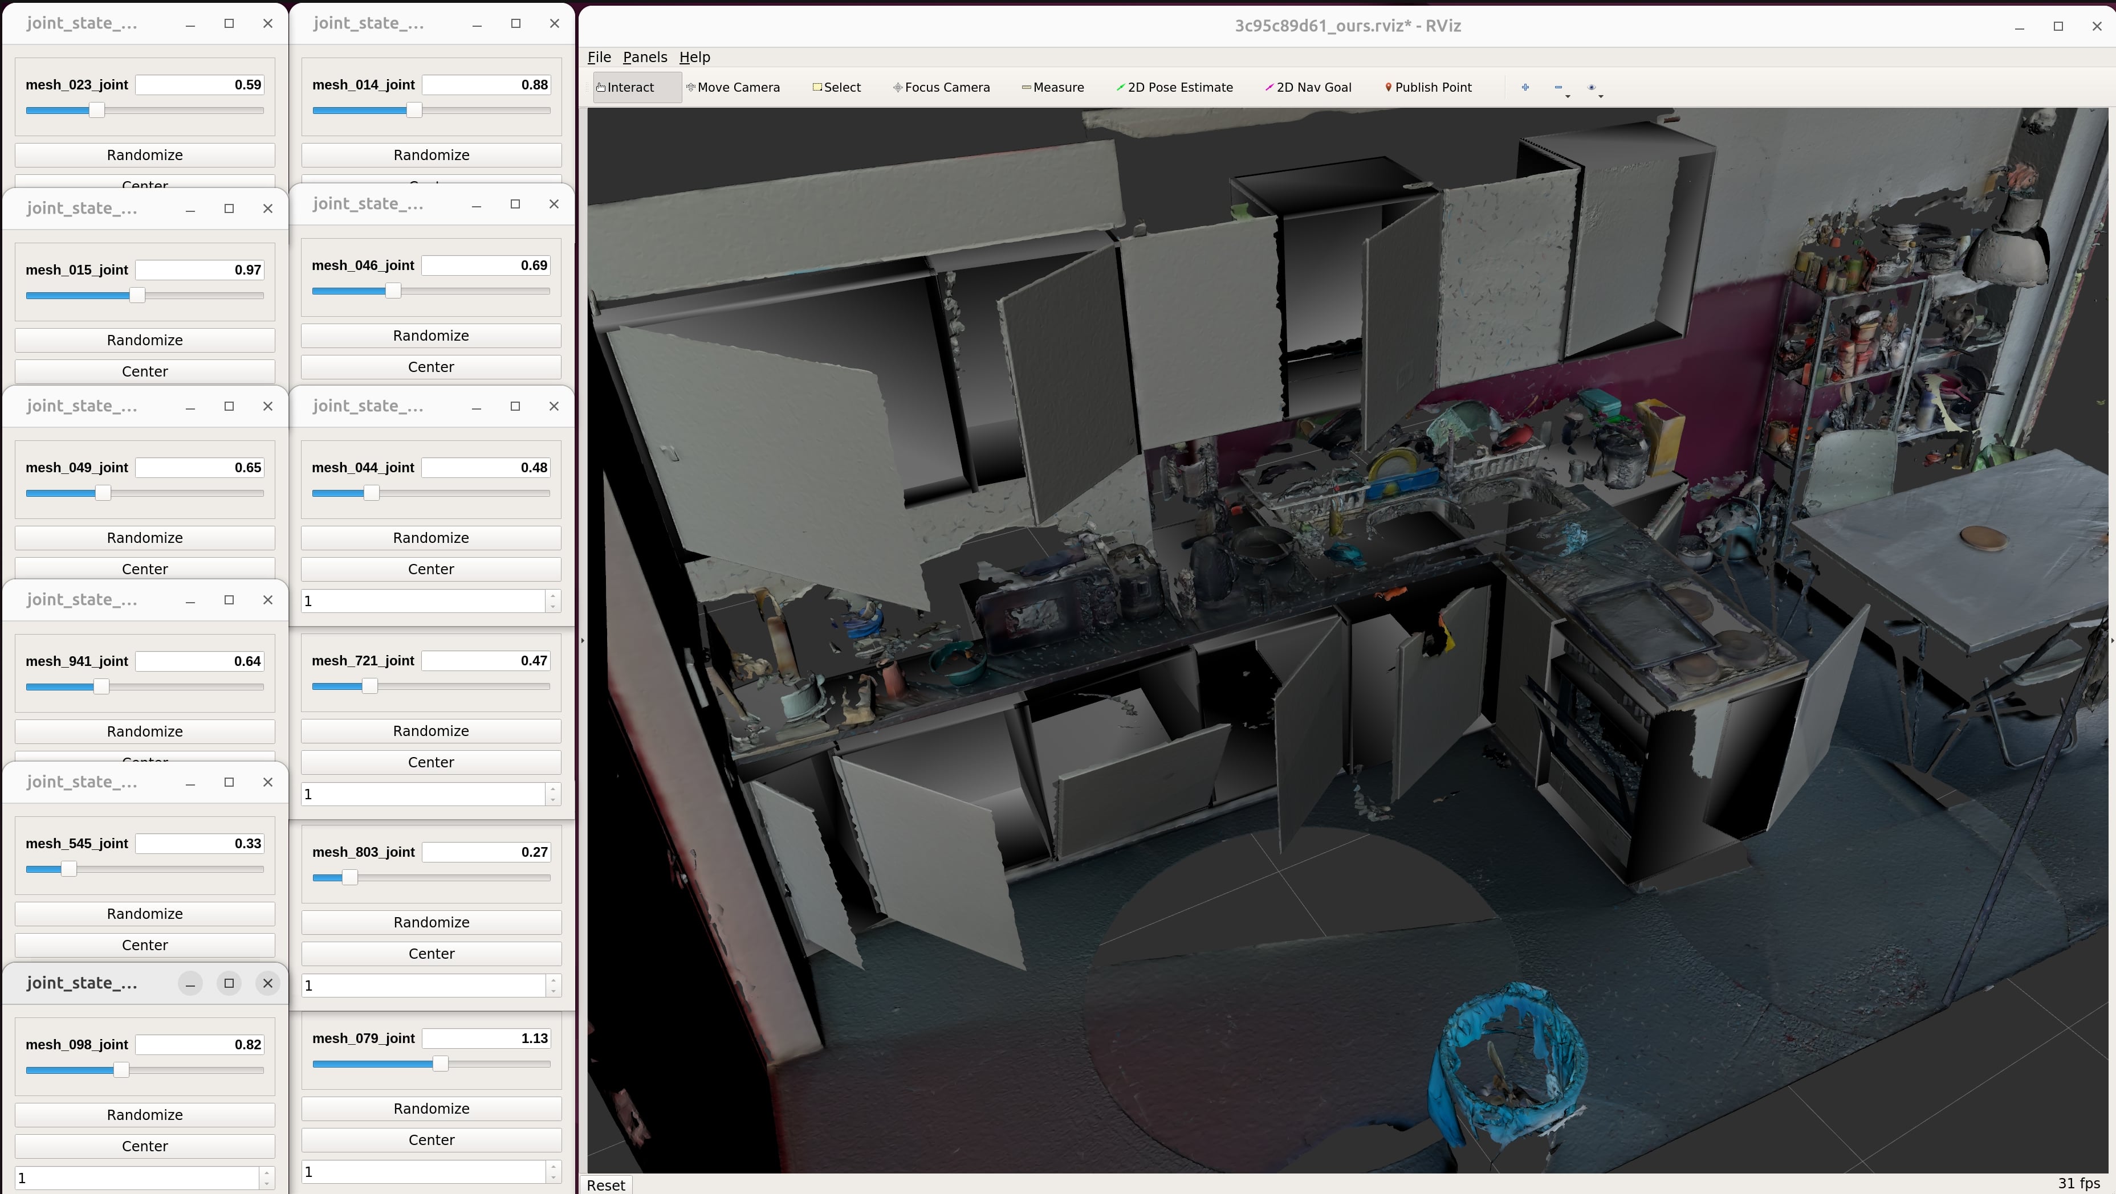Open the Help menu
The width and height of the screenshot is (2116, 1194).
point(694,56)
